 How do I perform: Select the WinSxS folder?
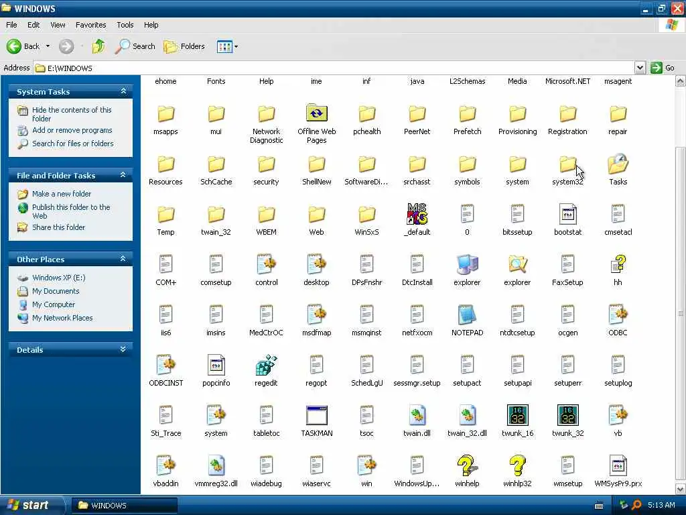pyautogui.click(x=366, y=214)
